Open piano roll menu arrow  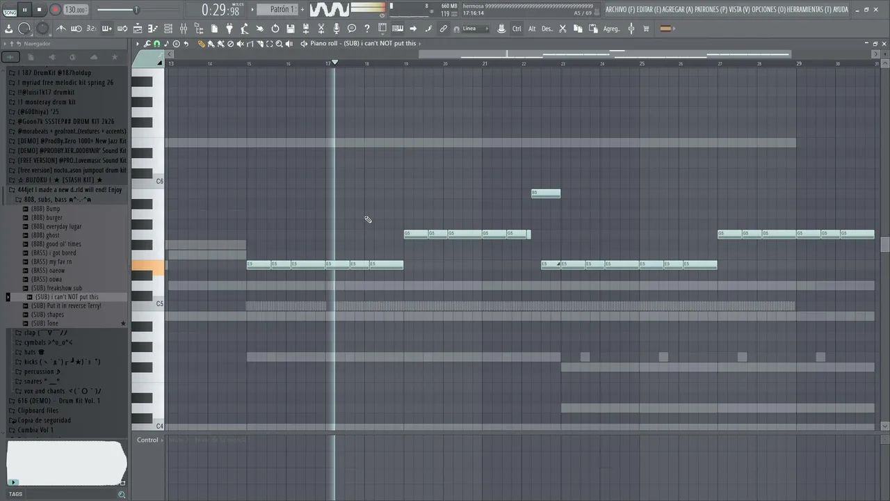coord(138,43)
